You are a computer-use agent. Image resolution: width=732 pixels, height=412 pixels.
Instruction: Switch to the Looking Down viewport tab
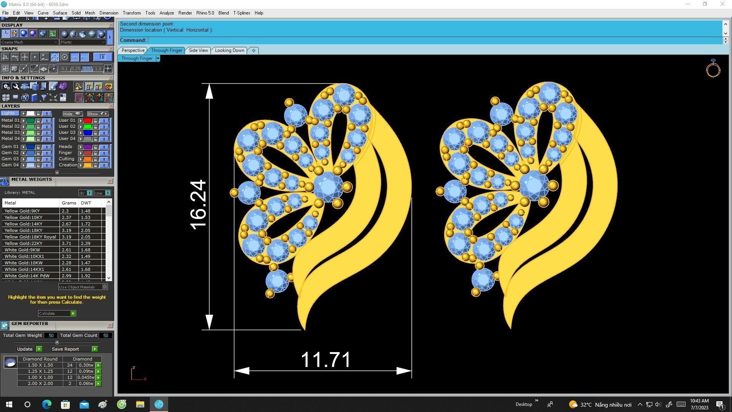(x=229, y=50)
